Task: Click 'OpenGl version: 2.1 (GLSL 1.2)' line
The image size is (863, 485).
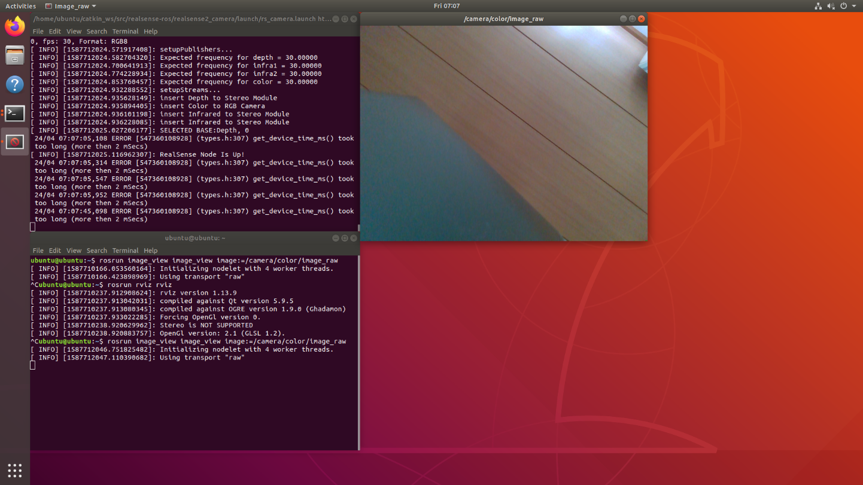Action: 158,333
